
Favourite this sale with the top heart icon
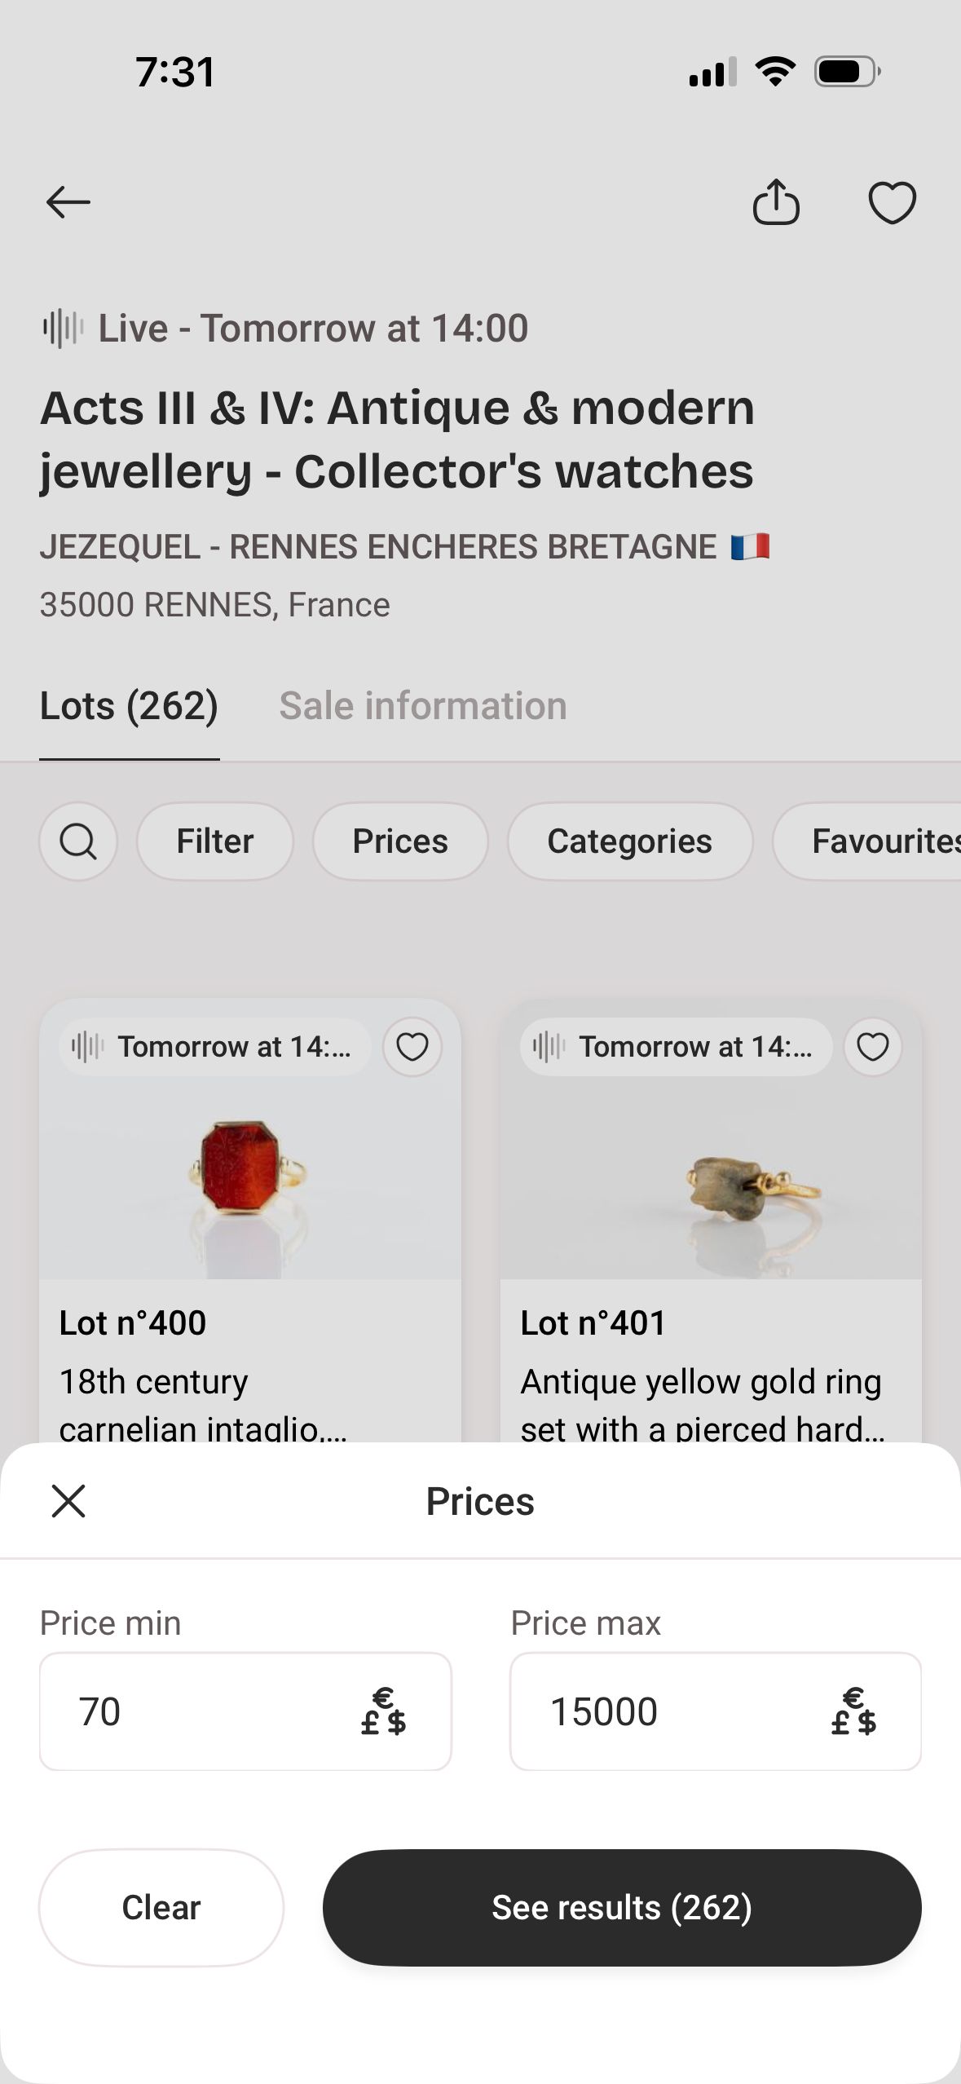[892, 202]
